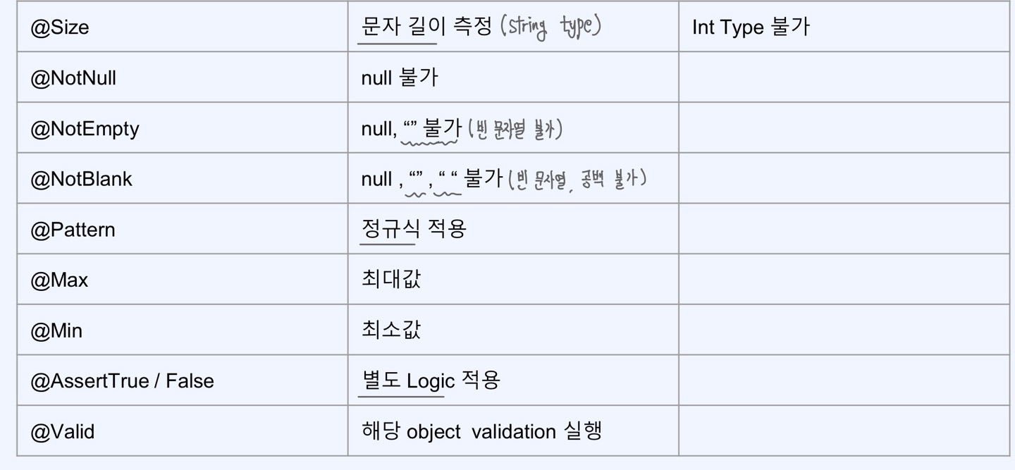Image resolution: width=1015 pixels, height=470 pixels.
Task: Click the '정규식 적용' description cell
Action: (x=513, y=229)
